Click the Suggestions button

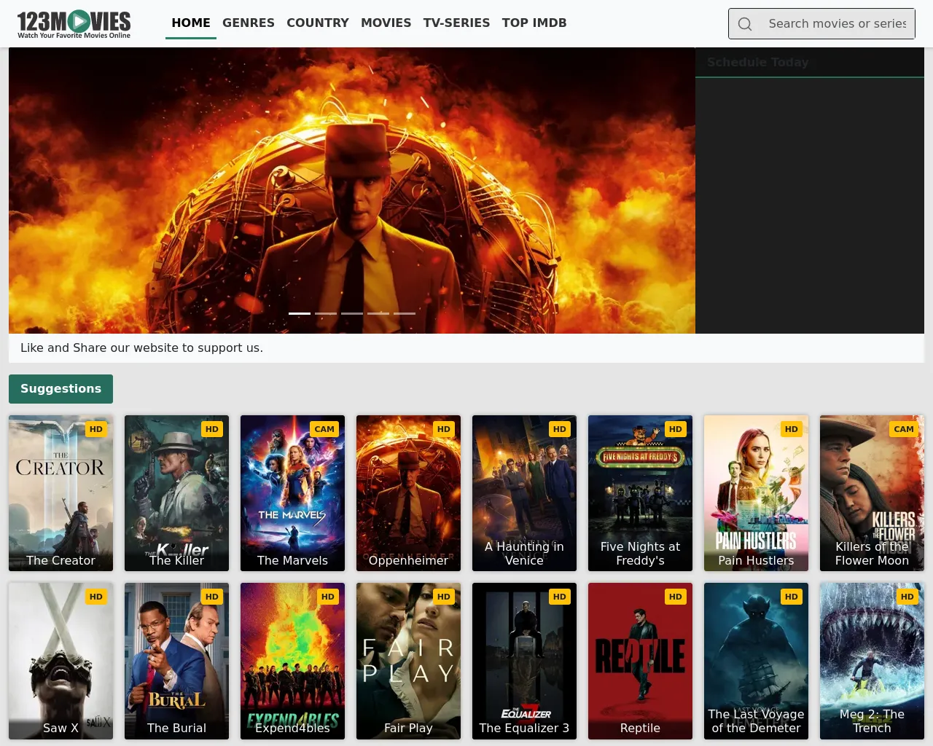pos(60,389)
